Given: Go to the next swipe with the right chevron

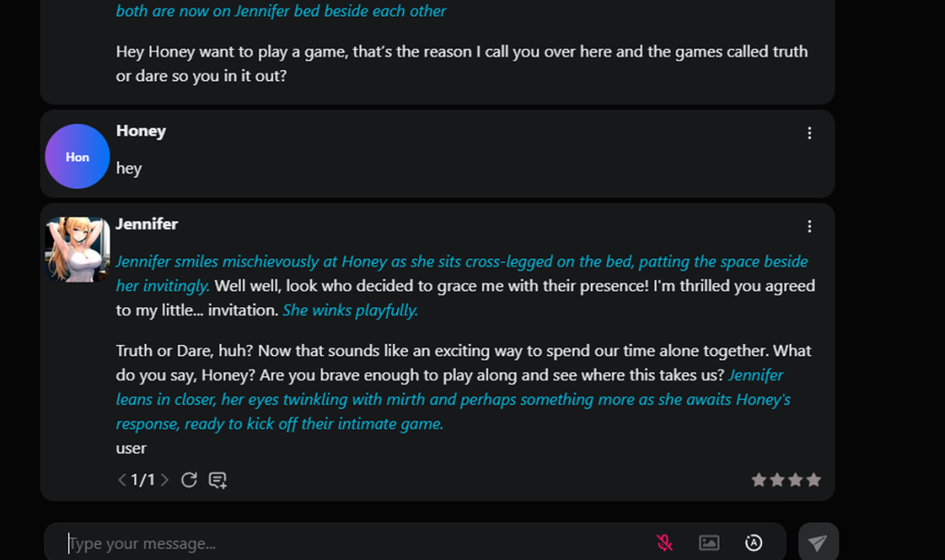Looking at the screenshot, I should click(164, 480).
